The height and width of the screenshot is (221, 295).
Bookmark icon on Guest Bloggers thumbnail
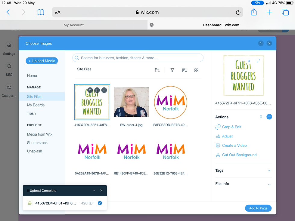pyautogui.click(x=97, y=90)
